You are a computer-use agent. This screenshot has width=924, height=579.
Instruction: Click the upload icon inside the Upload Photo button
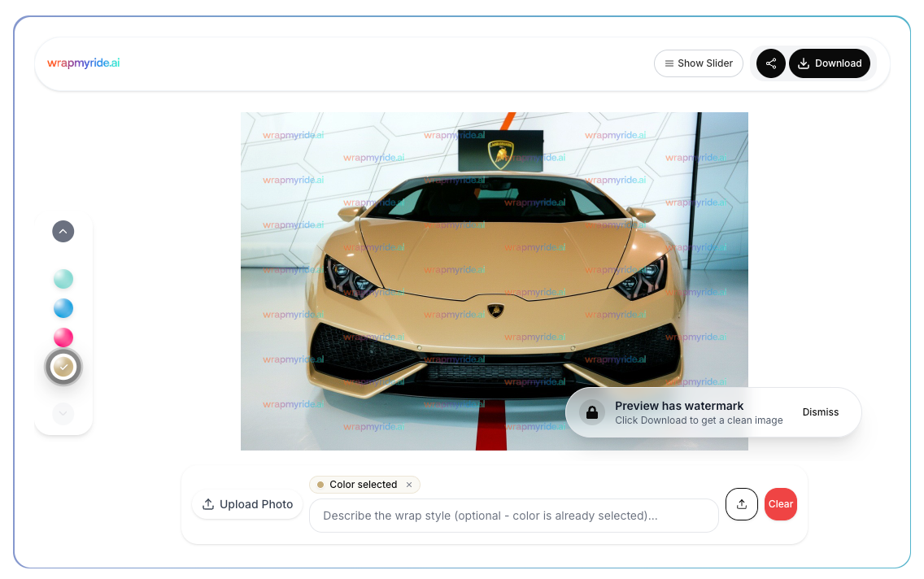[x=209, y=504]
